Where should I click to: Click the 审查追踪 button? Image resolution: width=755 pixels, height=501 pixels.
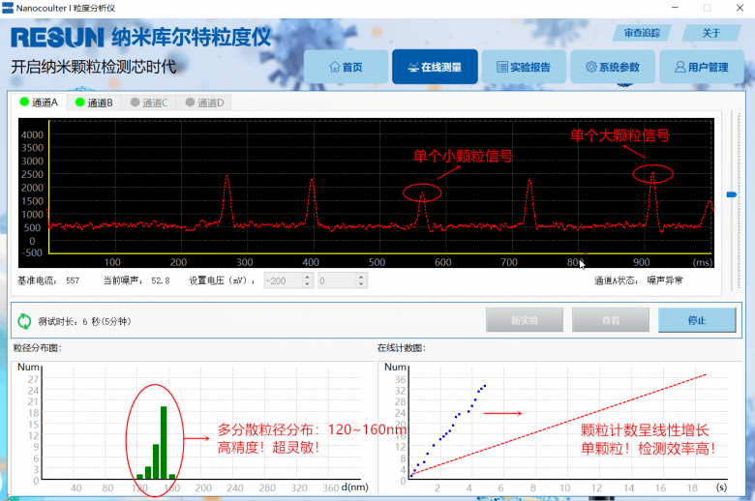click(642, 33)
